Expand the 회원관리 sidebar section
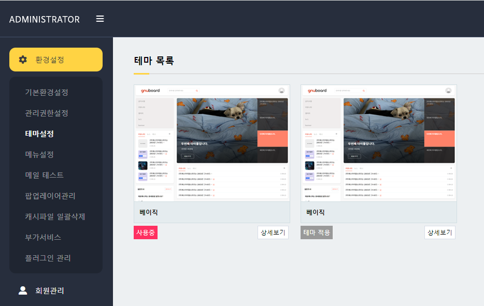The image size is (484, 306). coord(50,290)
